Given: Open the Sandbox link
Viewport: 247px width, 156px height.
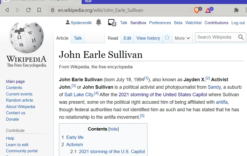Looking at the screenshot, I should click(x=138, y=23).
